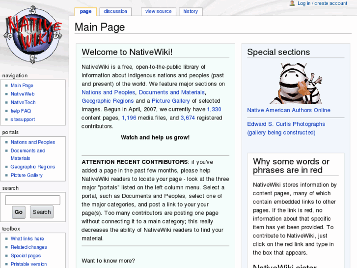Click the 'search' sidebar label
357x268 pixels.
pos(10,188)
